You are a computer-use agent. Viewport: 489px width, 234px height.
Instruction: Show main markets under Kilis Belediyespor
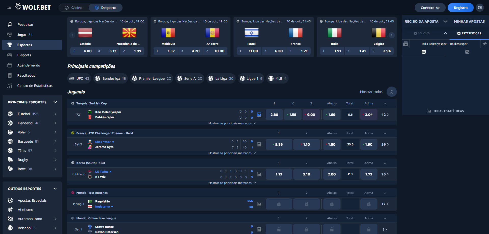232,123
